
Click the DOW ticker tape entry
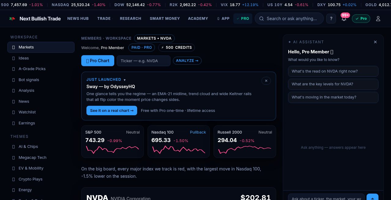pyautogui.click(x=137, y=5)
